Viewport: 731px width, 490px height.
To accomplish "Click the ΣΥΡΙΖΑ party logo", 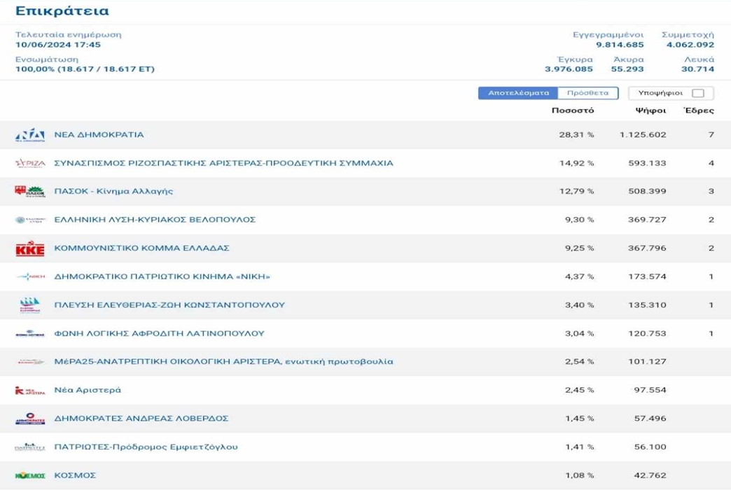I will point(30,164).
